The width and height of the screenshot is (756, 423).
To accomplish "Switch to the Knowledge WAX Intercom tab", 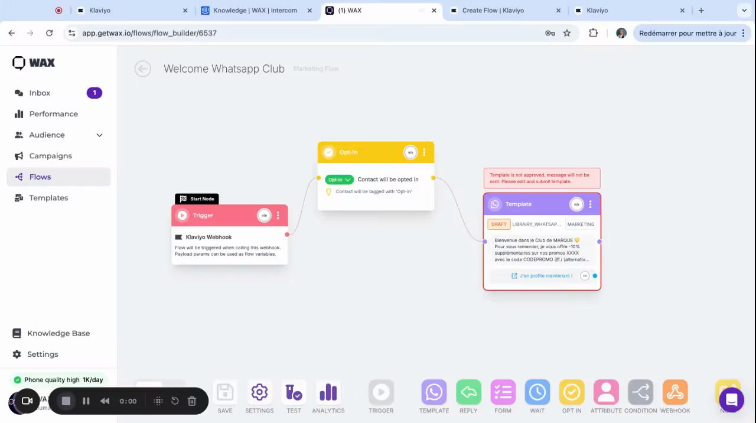I will click(x=255, y=11).
